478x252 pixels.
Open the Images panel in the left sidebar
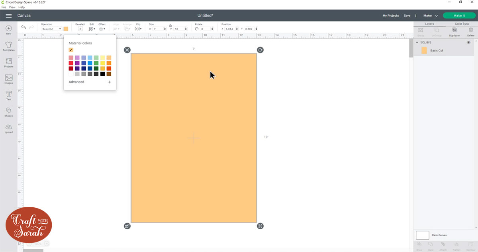[8, 78]
